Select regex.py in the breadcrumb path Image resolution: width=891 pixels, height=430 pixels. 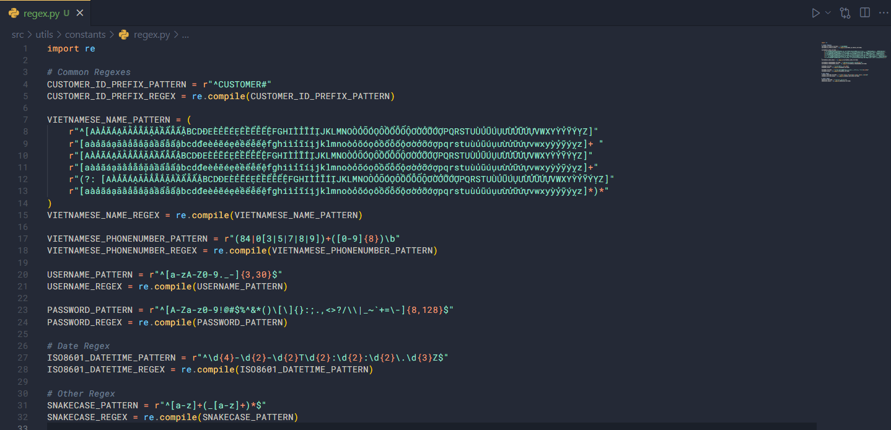(x=151, y=35)
